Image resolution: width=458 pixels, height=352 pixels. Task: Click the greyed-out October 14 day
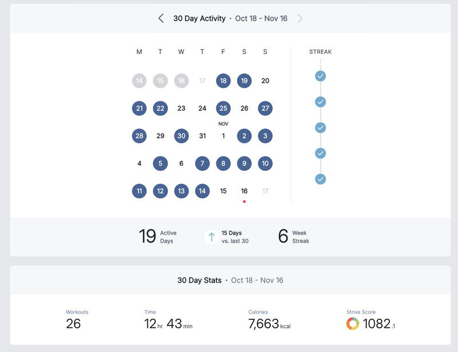pyautogui.click(x=139, y=81)
